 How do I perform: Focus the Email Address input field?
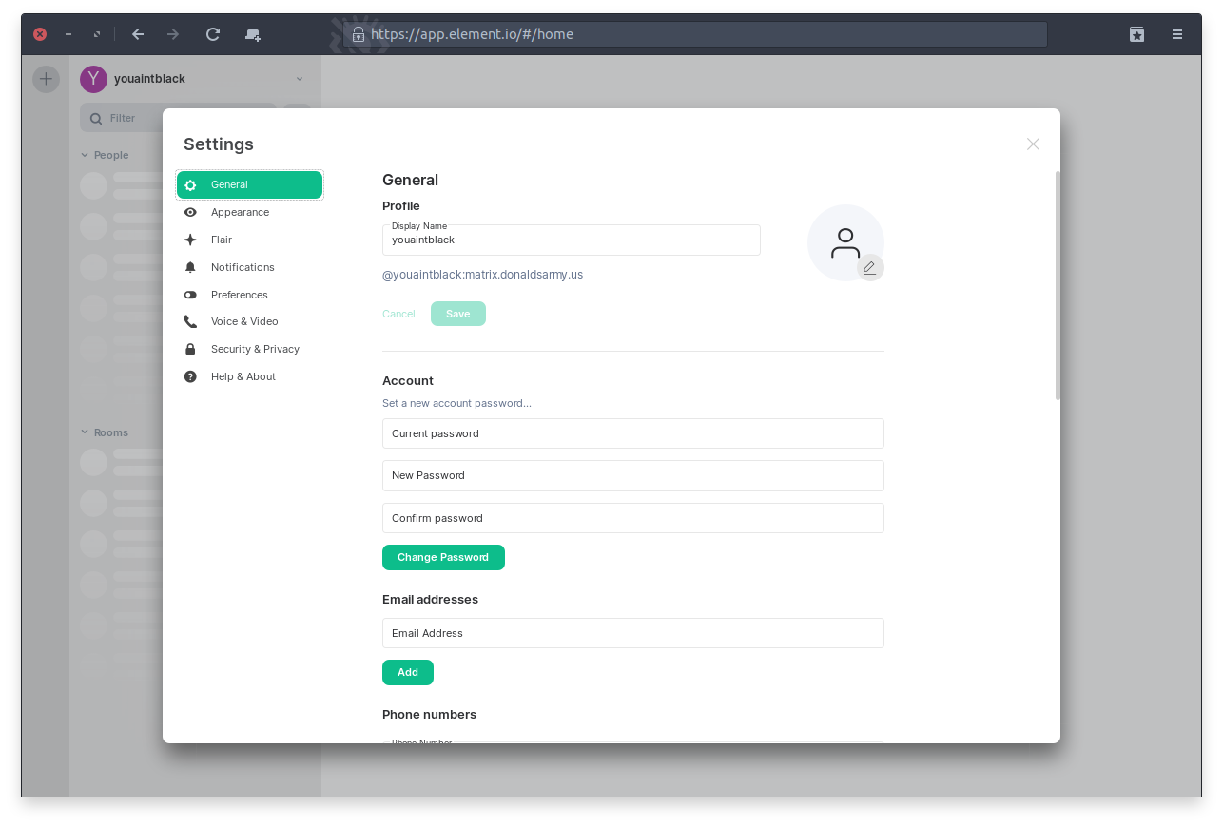pos(632,633)
